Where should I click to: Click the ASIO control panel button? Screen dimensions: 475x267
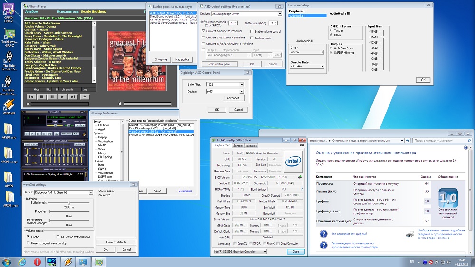pos(219,64)
